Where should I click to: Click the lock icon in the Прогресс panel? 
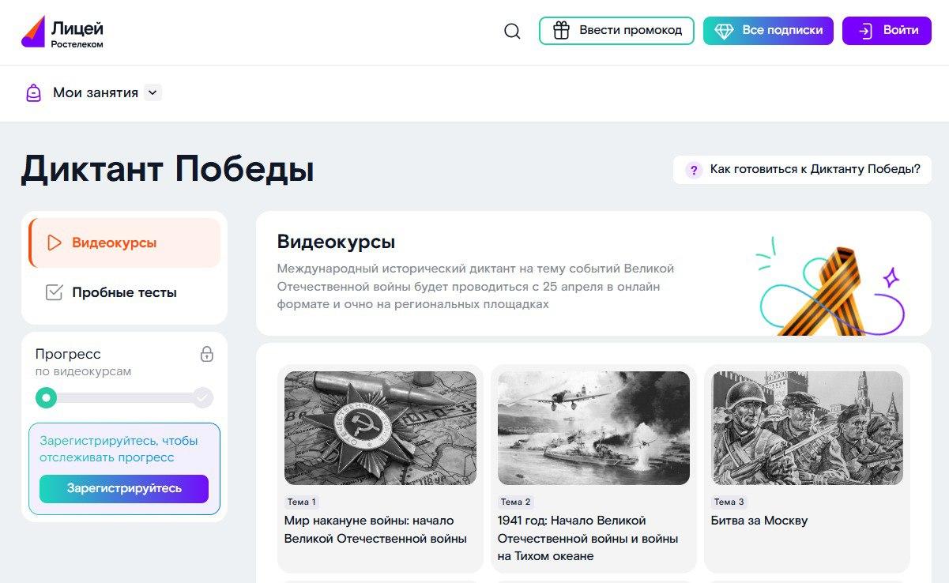(x=207, y=355)
